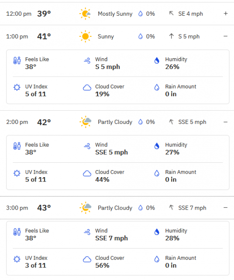
Task: Click the Humidity droplet icon showing 26%
Action: click(157, 60)
